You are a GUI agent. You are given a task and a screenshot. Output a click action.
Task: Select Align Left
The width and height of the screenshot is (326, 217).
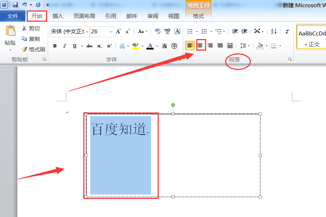tap(190, 46)
